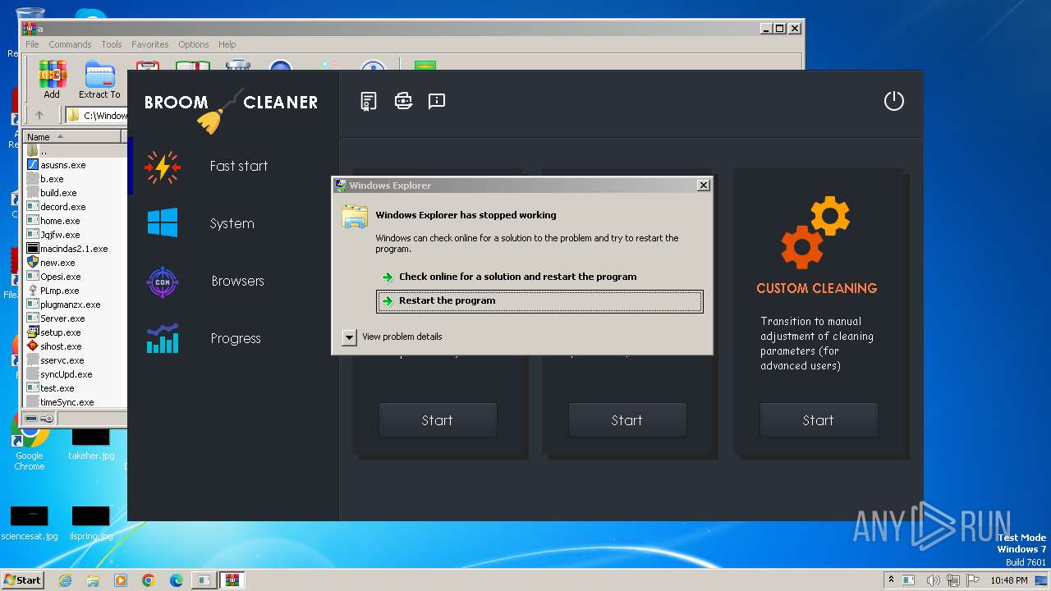Select the Fast start lightning icon
Viewport: 1051px width, 591px height.
pyautogui.click(x=162, y=167)
